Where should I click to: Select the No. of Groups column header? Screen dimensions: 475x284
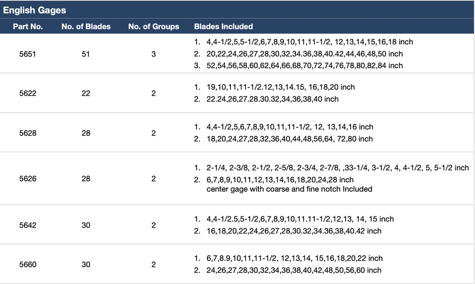[154, 26]
